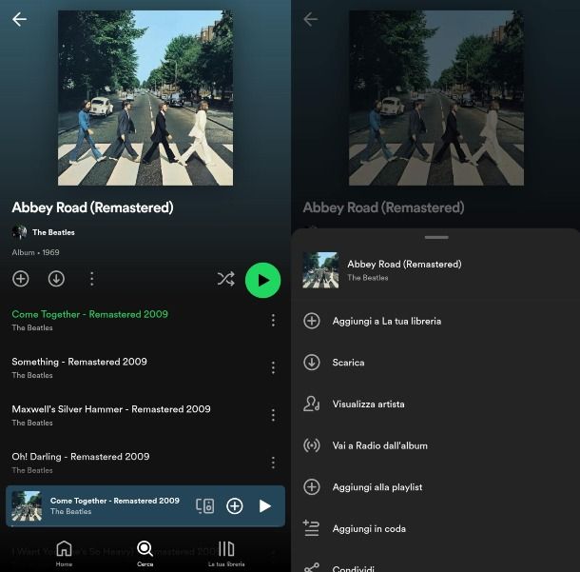Tap Abbey Road (Remastered) title in sheet header
This screenshot has width=580, height=572.
(x=404, y=264)
